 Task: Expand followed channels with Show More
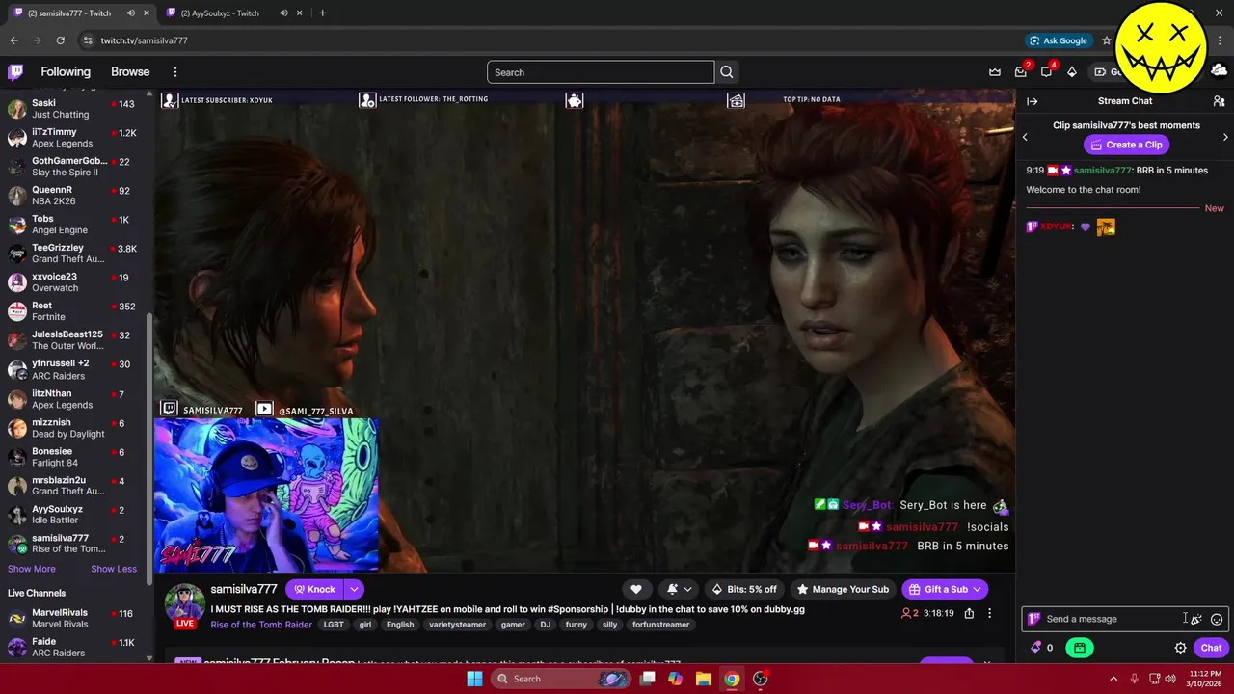[32, 569]
